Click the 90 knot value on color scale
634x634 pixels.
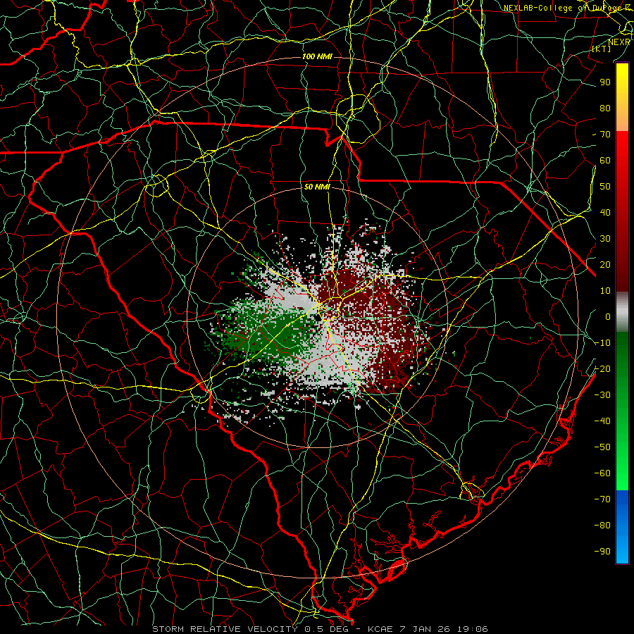point(605,82)
